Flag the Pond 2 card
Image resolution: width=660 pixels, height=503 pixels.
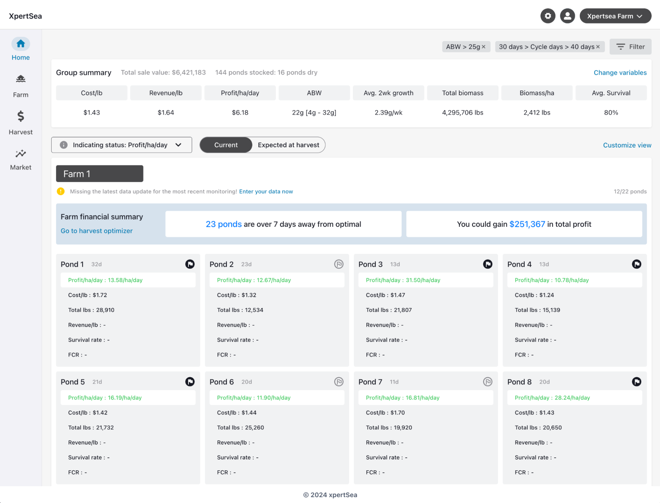click(339, 264)
